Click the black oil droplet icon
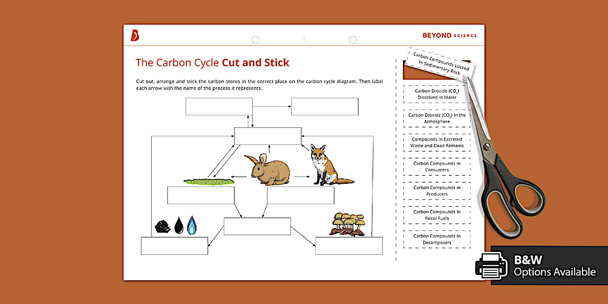The image size is (608, 304). point(179,225)
